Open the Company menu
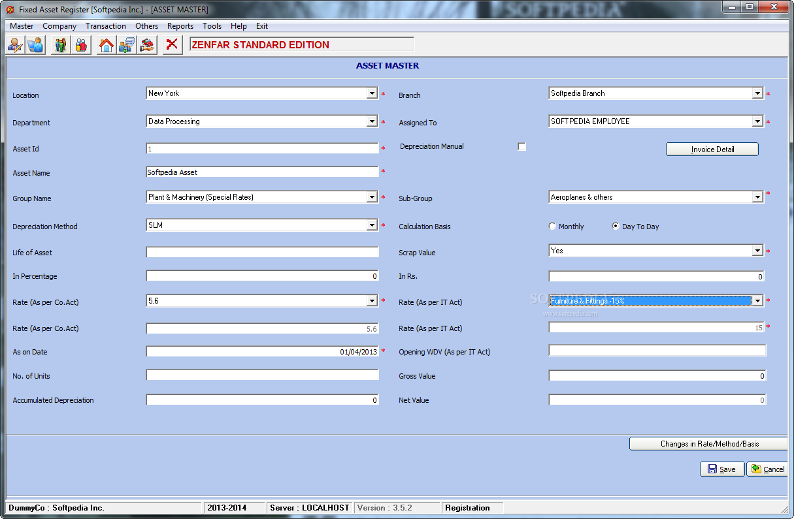794x519 pixels. tap(59, 26)
